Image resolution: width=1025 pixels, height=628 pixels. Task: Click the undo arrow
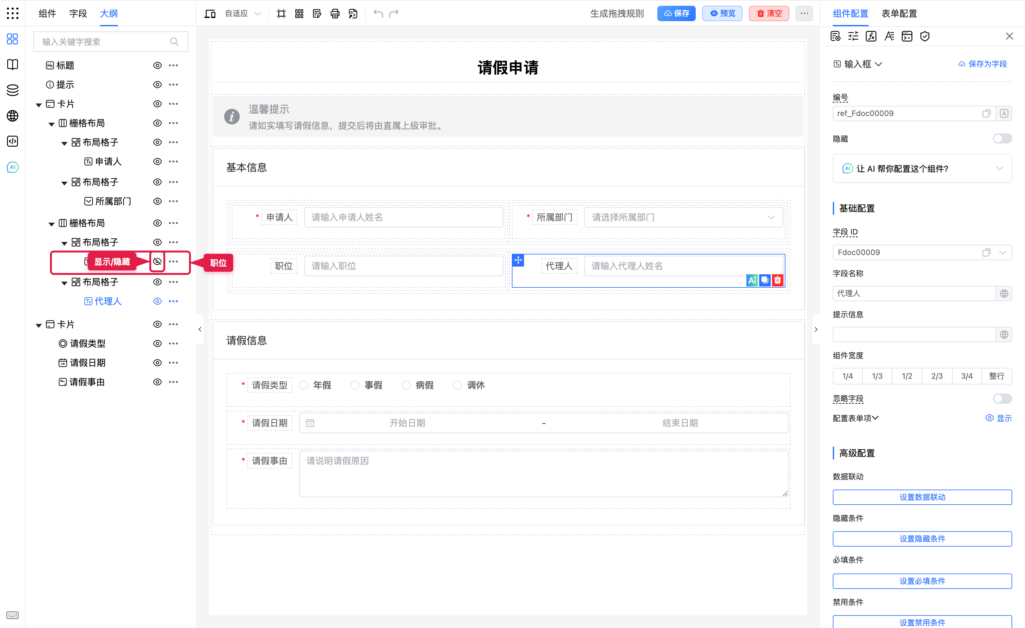pos(378,14)
